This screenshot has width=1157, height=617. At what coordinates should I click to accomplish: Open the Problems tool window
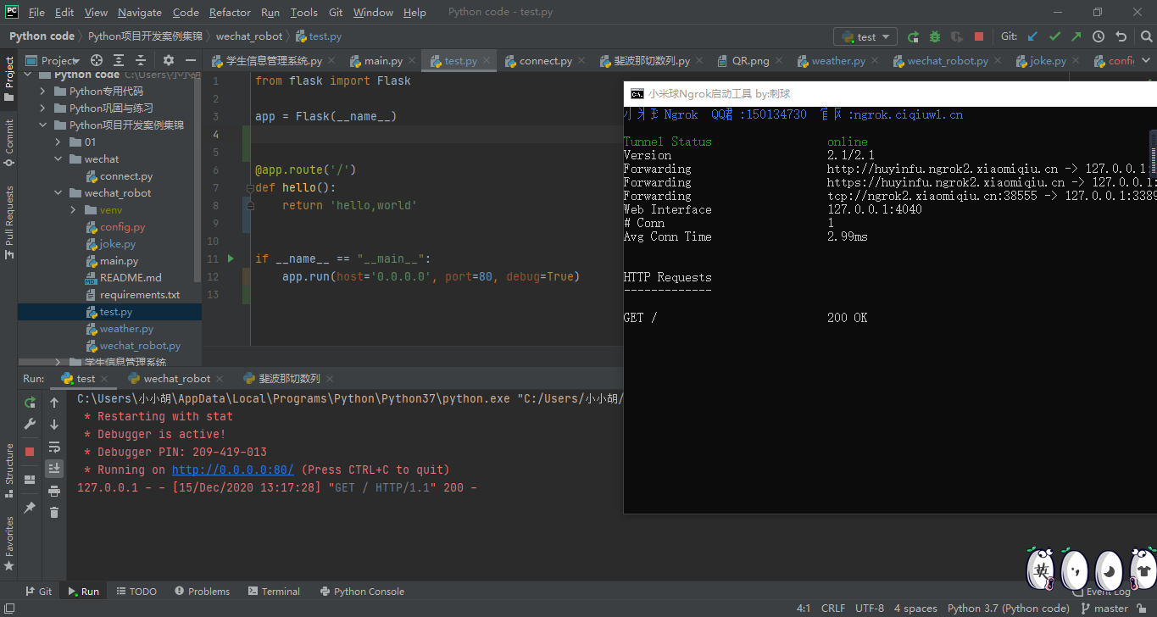[202, 592]
